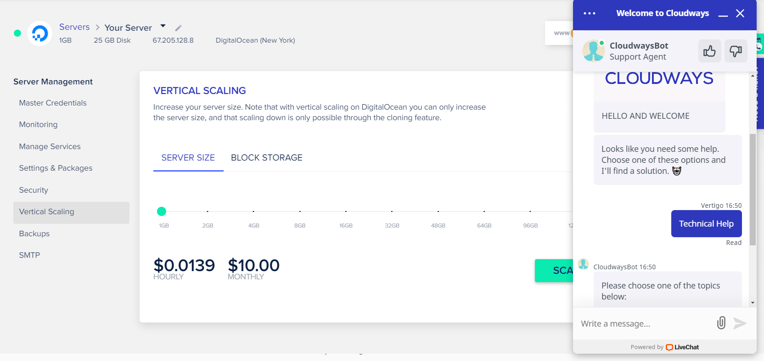Viewport: 764px width, 361px height.
Task: Select the paperclip attachment icon in chat
Action: [x=720, y=323]
